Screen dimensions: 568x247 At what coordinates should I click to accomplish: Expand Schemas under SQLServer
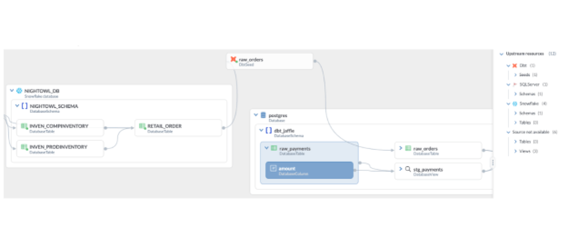tap(516, 94)
